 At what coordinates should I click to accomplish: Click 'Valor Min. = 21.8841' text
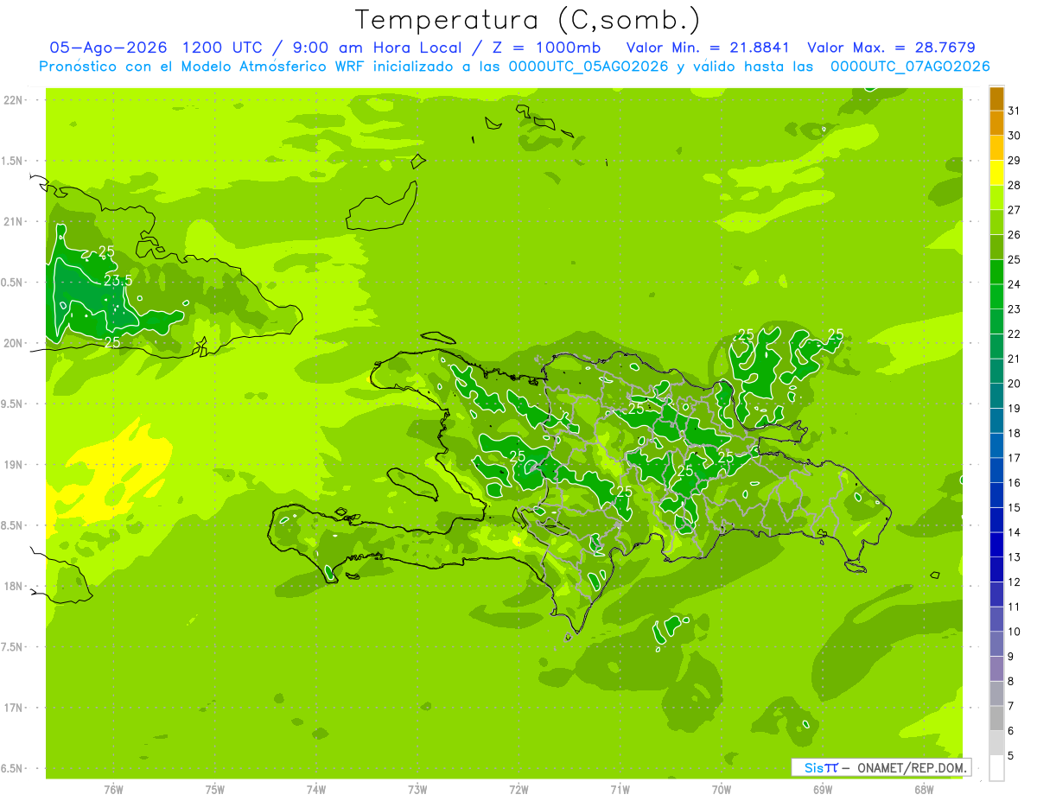click(x=708, y=48)
